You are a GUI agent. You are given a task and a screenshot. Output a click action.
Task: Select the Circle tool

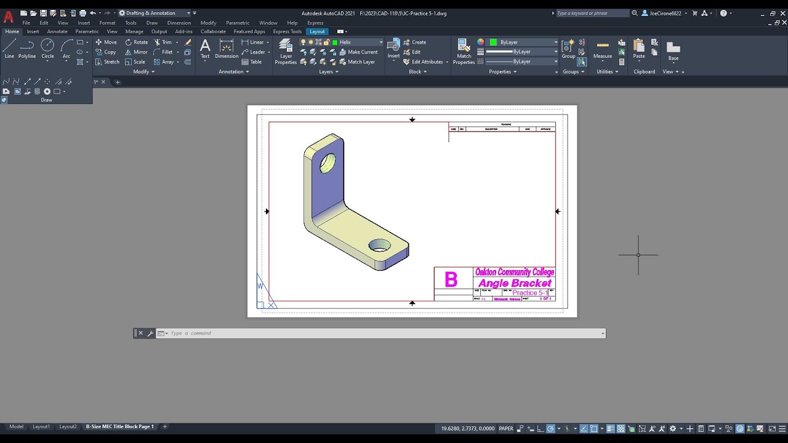[x=47, y=49]
